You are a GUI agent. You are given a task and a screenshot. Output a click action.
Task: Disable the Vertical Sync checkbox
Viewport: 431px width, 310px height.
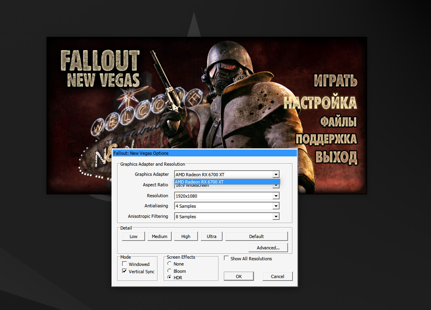(125, 271)
